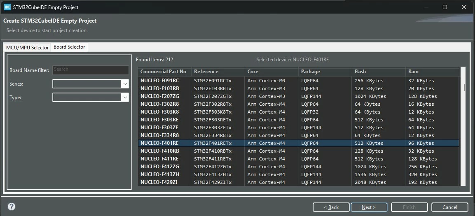This screenshot has height=216, width=475.
Task: Click reference cell STM32F103RBTx
Action: pos(213,88)
